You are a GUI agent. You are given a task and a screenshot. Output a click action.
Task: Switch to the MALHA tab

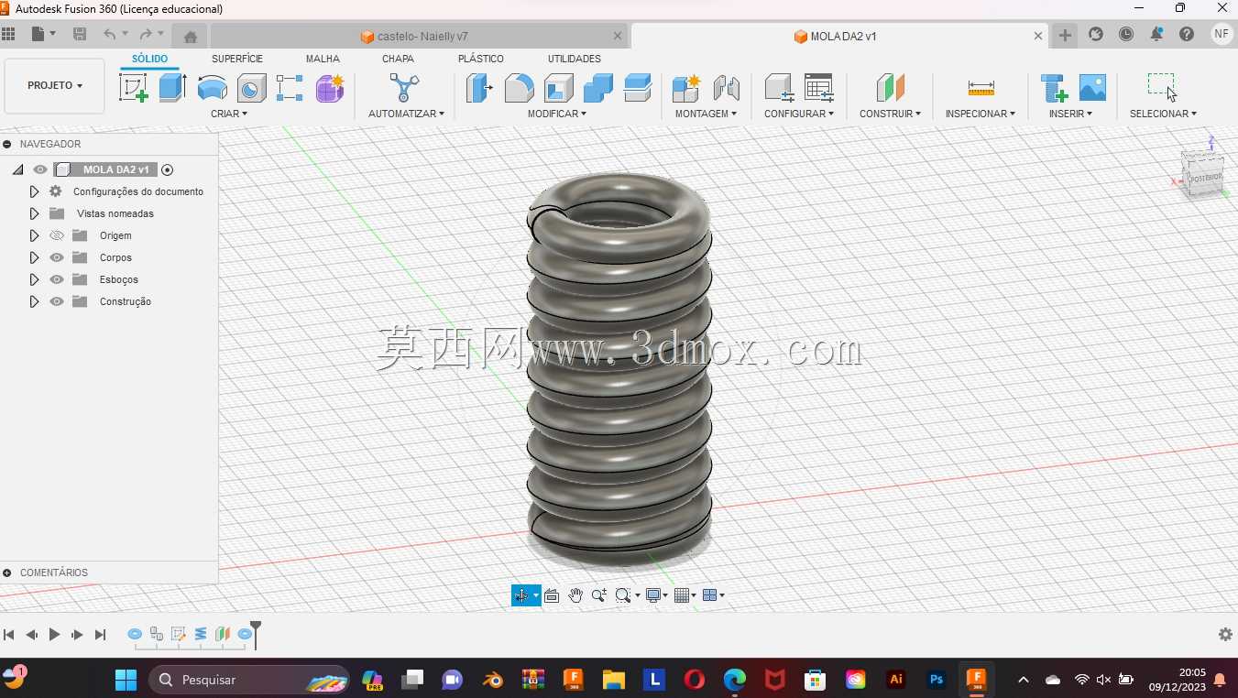[323, 59]
